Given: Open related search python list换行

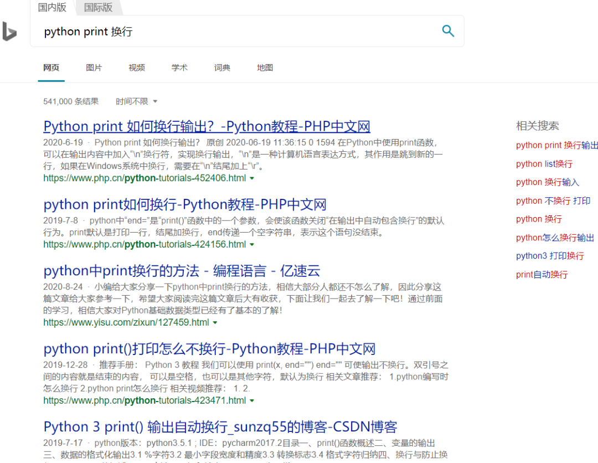Looking at the screenshot, I should coord(544,164).
